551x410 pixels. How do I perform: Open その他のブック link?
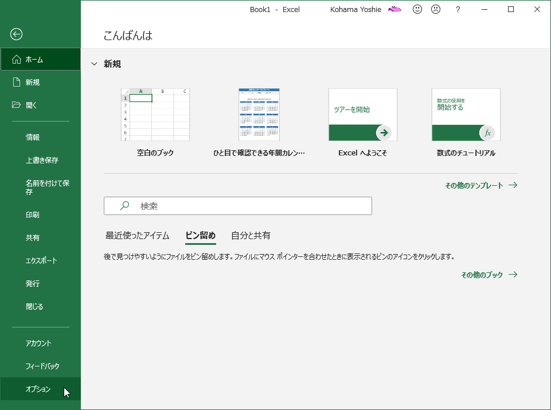[482, 275]
